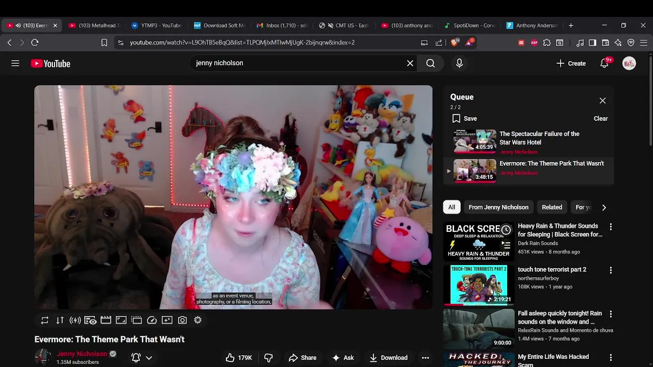This screenshot has width=653, height=367.
Task: Like the video (179K)
Action: 239,358
